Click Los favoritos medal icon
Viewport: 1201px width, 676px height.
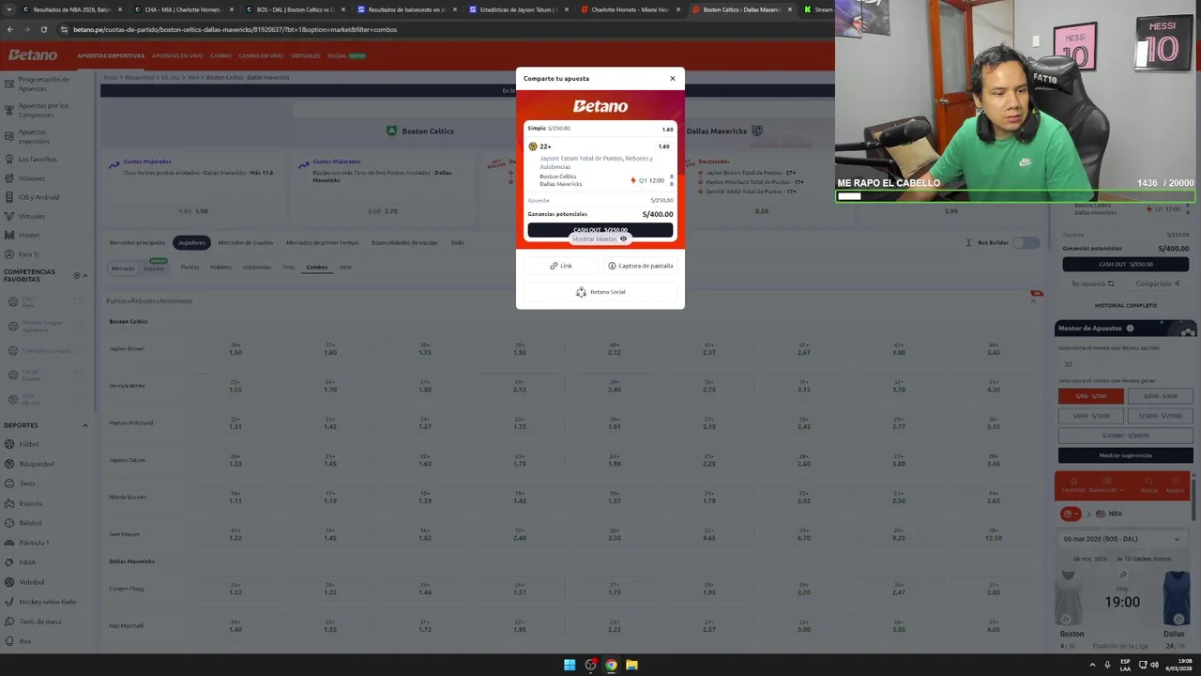[x=9, y=160]
